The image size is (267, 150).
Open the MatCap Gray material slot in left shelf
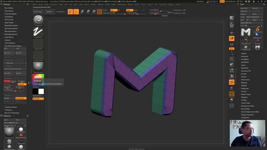38,67
